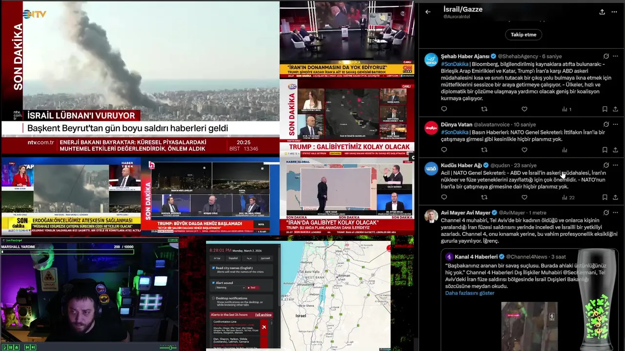Click Tel Aviv-Yafo label on the map

tap(310, 272)
